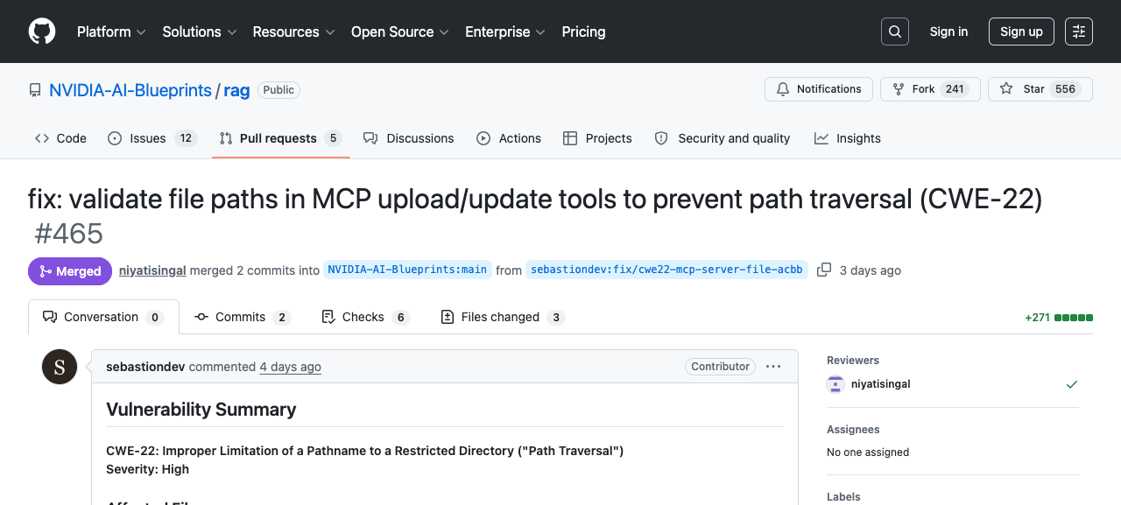Click the '4 days ago' timestamp link

tap(290, 367)
